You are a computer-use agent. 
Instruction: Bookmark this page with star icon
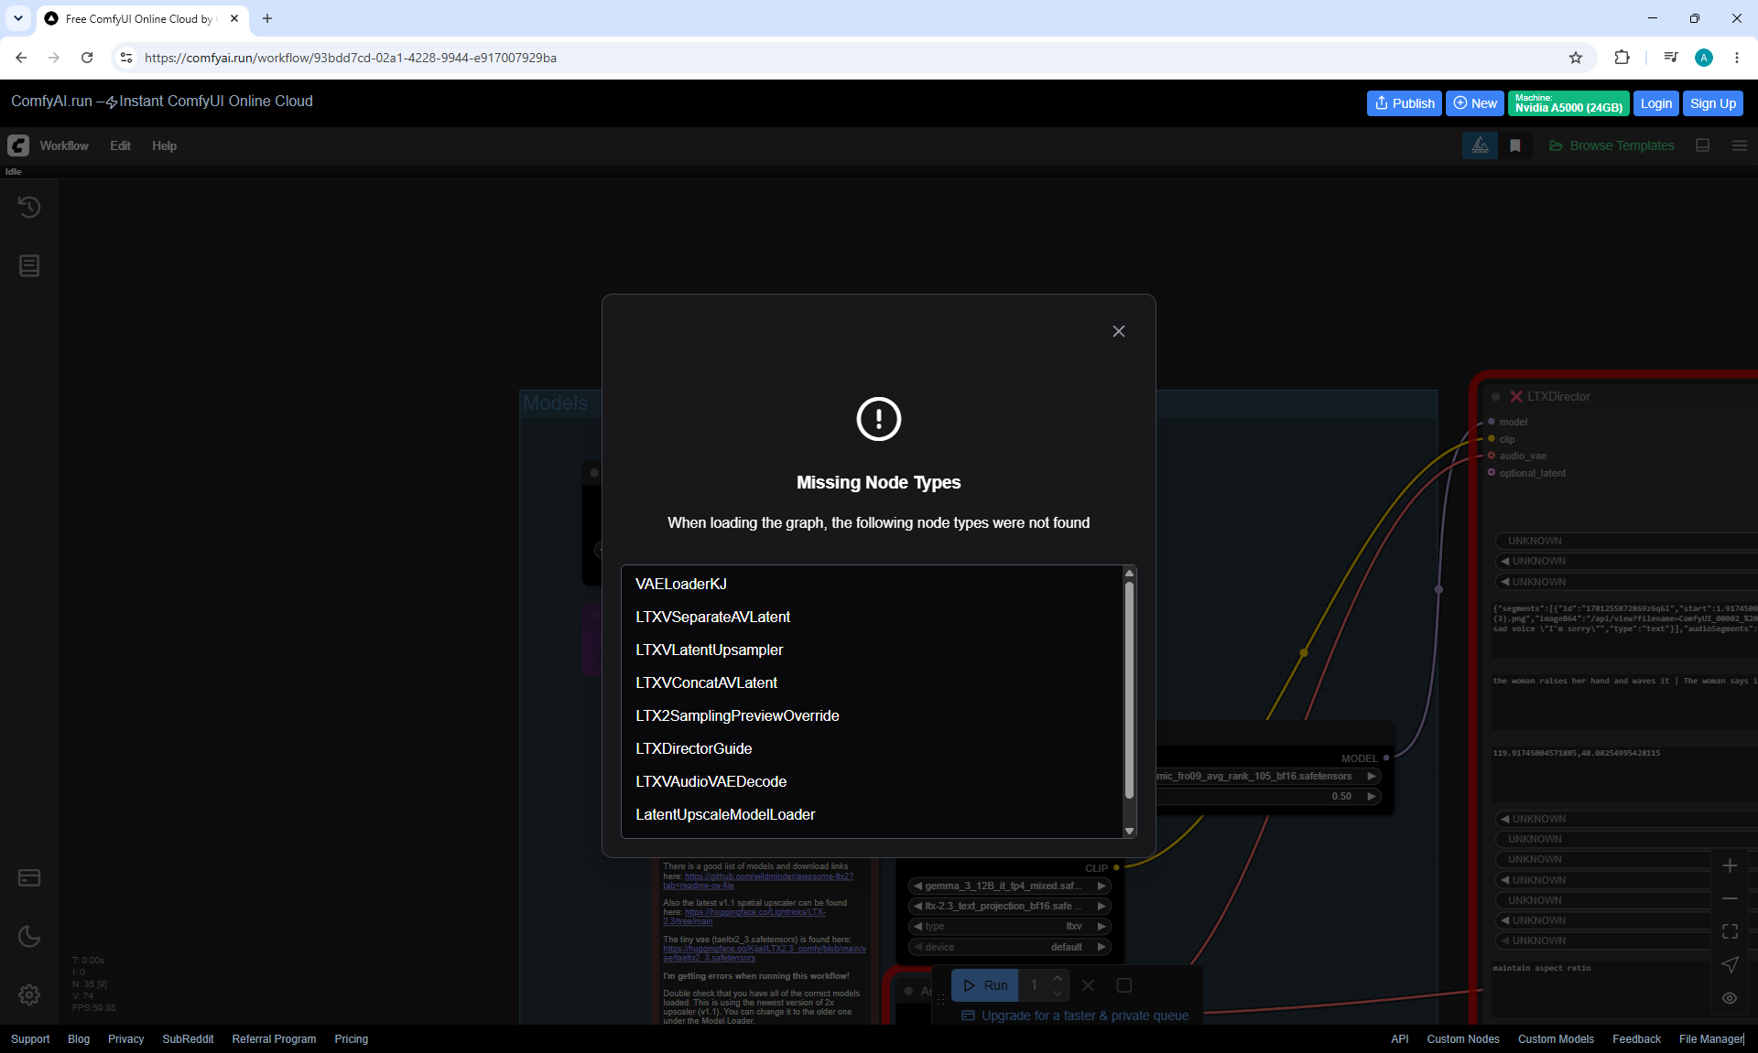tap(1576, 58)
